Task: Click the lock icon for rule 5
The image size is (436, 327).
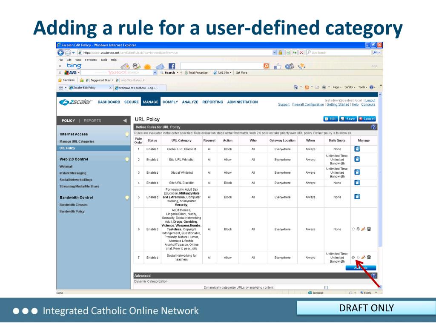Action: click(x=357, y=197)
